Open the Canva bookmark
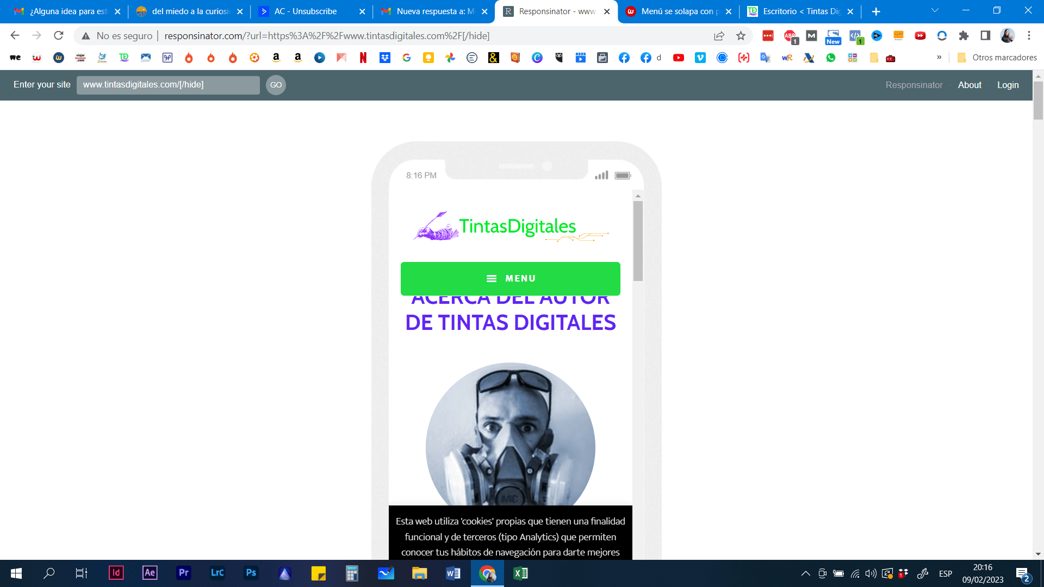1044x587 pixels. pos(537,58)
